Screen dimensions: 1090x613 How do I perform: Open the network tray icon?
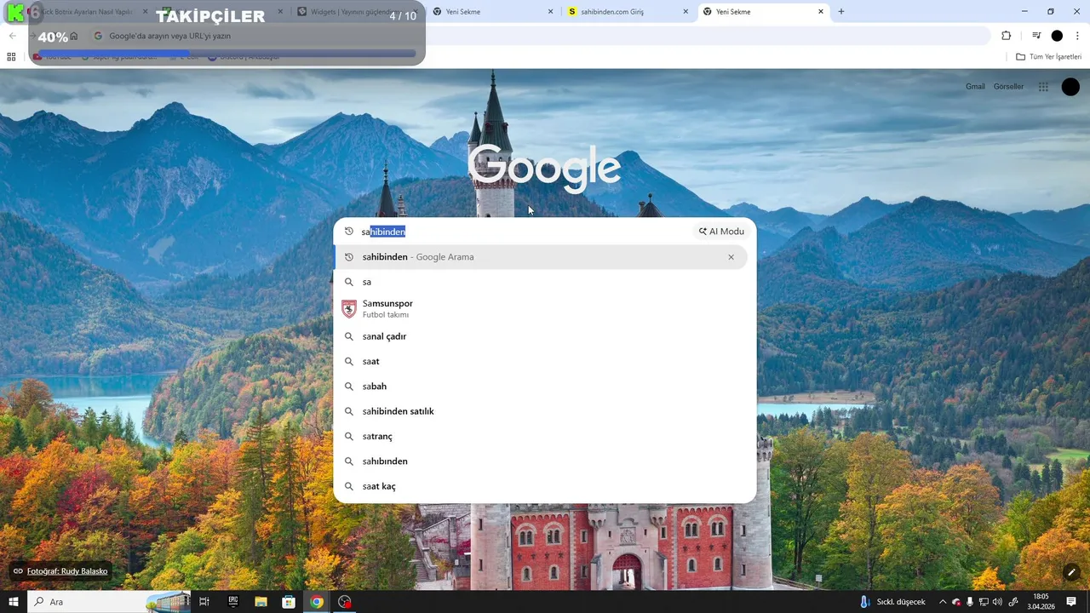click(984, 602)
